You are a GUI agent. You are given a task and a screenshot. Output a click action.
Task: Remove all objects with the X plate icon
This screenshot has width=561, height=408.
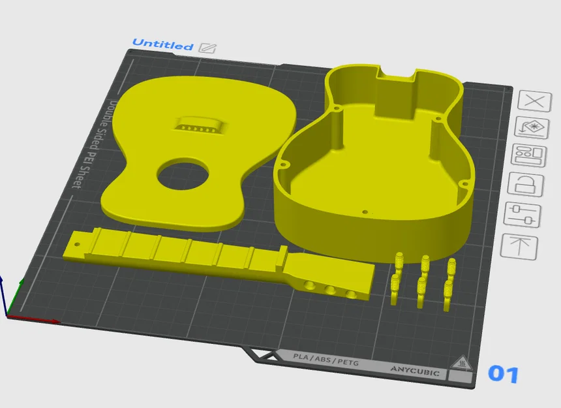[x=535, y=101]
